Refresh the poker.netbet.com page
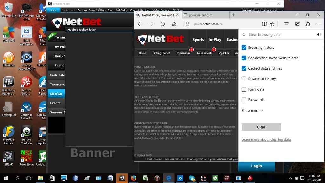 coord(163,24)
